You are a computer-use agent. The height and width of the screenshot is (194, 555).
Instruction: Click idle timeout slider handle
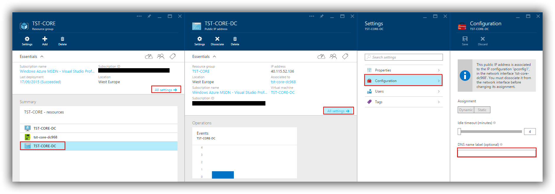[x=459, y=132]
